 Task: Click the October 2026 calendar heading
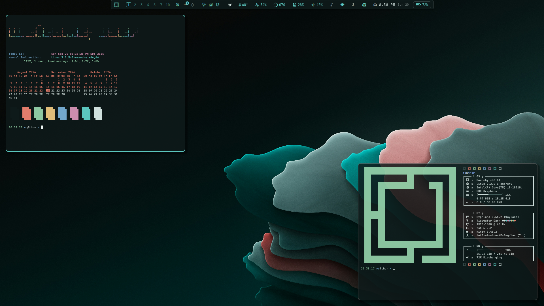click(101, 72)
